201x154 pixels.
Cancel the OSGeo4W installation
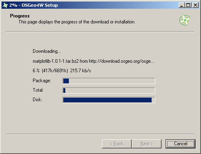coord(180,144)
